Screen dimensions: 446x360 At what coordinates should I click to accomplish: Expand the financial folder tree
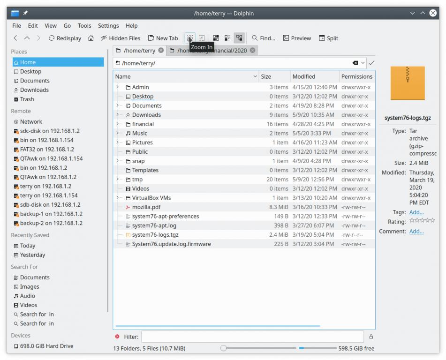(117, 124)
